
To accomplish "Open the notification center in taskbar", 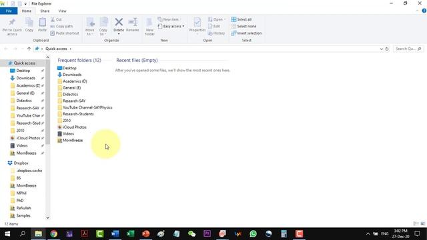I will 417,234.
